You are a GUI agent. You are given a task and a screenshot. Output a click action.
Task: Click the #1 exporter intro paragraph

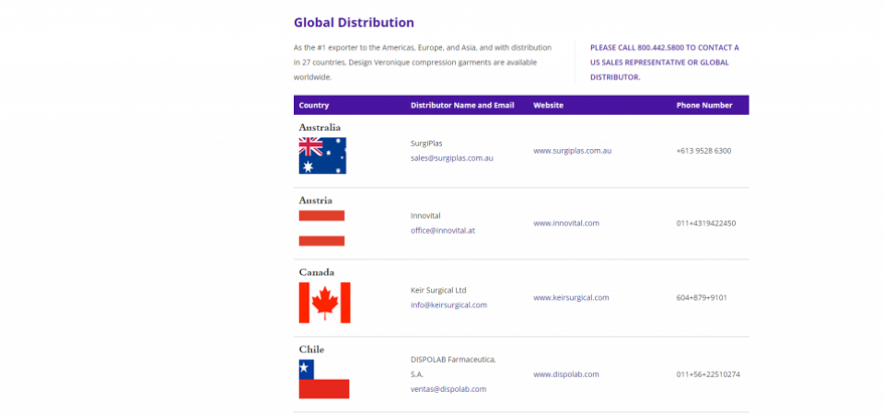point(423,63)
